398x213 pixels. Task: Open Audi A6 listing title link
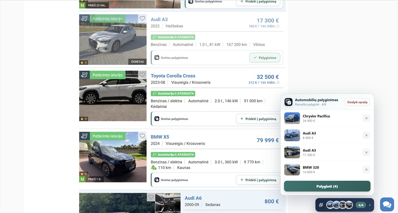click(193, 198)
